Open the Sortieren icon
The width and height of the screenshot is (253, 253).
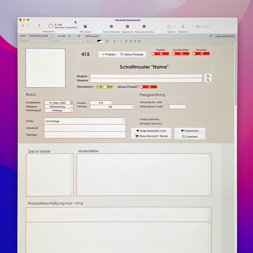[183, 27]
